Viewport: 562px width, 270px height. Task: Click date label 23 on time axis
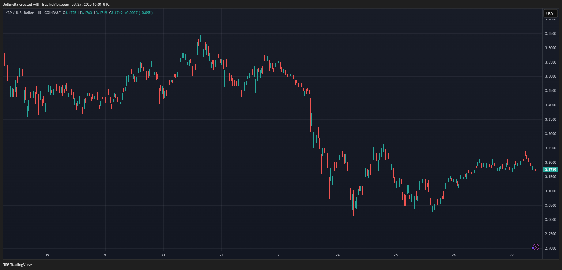pos(279,255)
